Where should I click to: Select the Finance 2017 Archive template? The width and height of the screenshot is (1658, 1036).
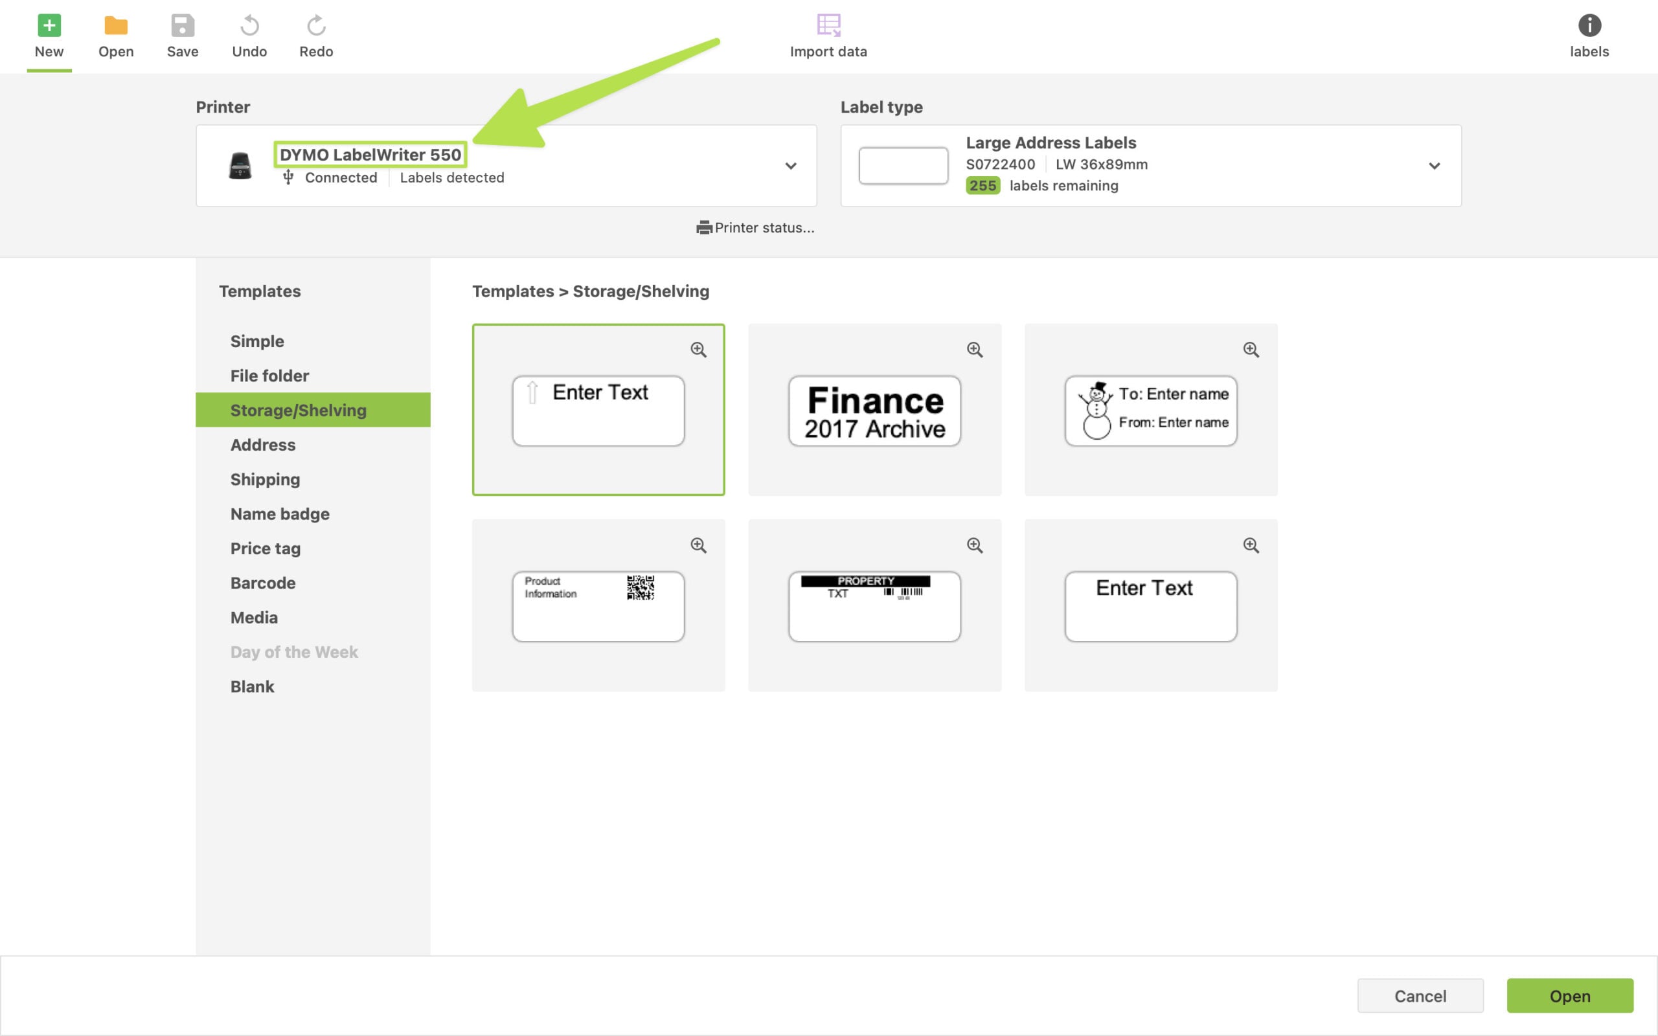click(874, 411)
